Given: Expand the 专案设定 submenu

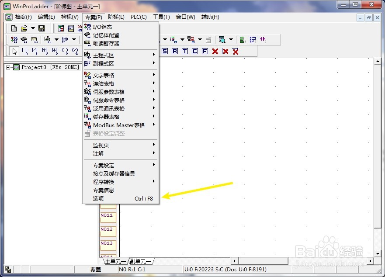Looking at the screenshot, I should (x=121, y=165).
